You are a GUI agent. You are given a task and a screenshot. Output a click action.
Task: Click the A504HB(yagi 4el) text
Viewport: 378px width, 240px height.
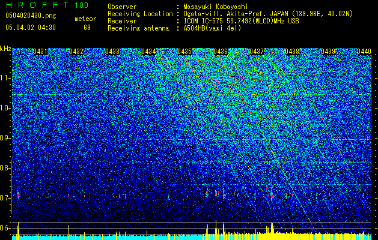(x=212, y=28)
